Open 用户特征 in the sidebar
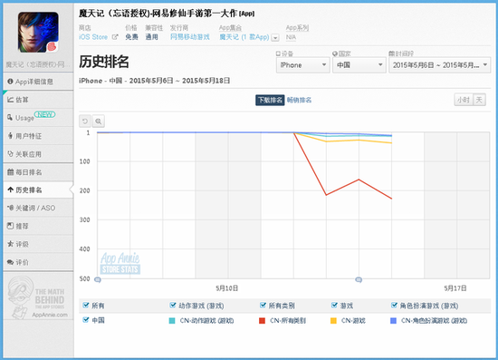 tap(38, 136)
